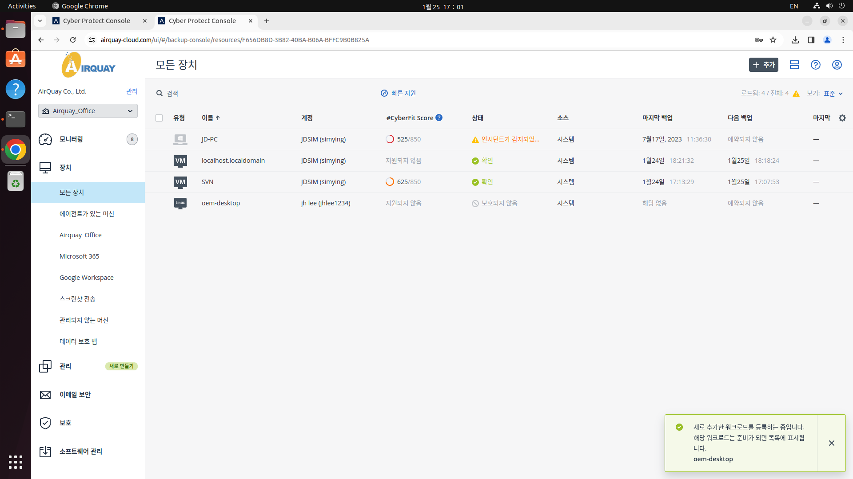The image size is (853, 479).
Task: Toggle the details panel layout icon
Action: pyautogui.click(x=794, y=65)
